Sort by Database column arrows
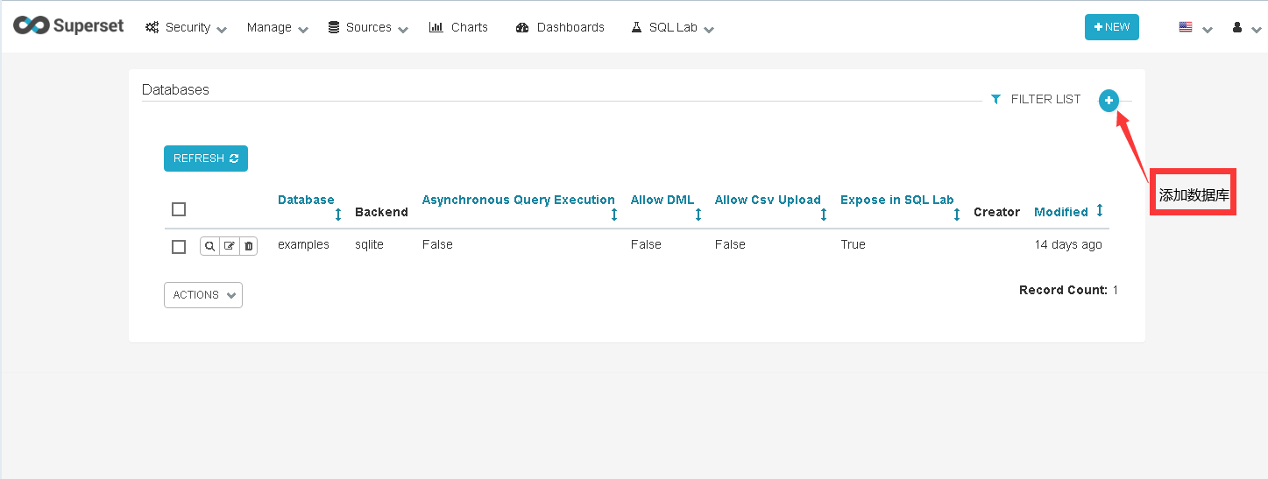The width and height of the screenshot is (1268, 479). pos(338,215)
